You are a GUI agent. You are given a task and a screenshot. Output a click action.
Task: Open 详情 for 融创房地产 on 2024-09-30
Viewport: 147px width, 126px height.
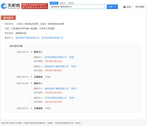[74, 88]
